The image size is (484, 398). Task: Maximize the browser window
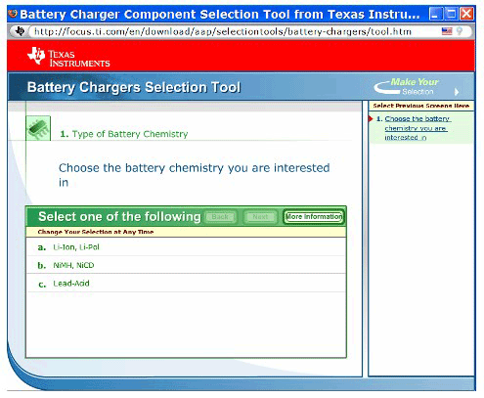(x=452, y=14)
